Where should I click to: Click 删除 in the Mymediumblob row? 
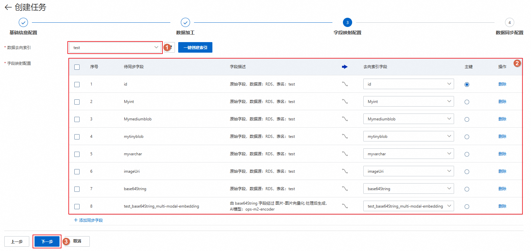tap(502, 119)
